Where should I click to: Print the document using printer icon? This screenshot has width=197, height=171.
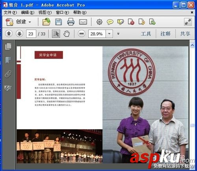coord(71,22)
